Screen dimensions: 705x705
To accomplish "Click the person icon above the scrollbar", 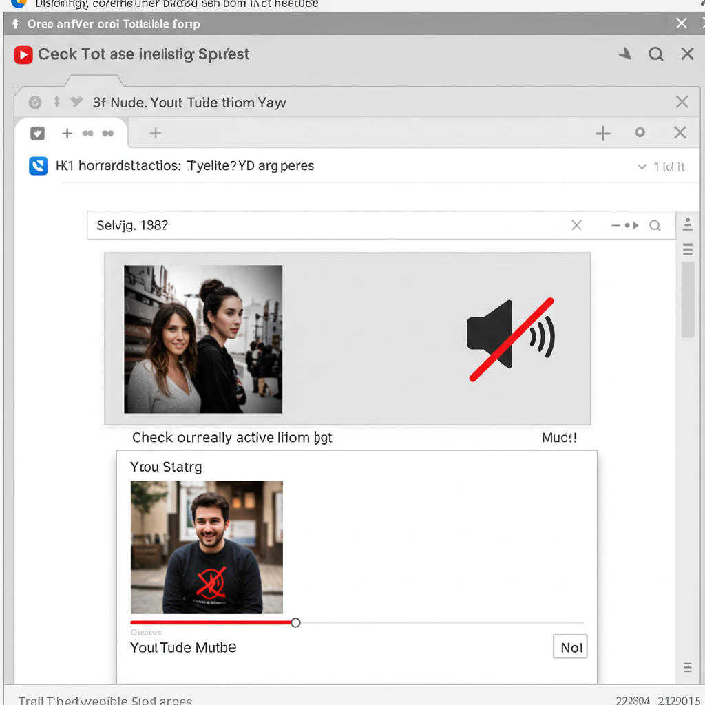I will coord(688,224).
